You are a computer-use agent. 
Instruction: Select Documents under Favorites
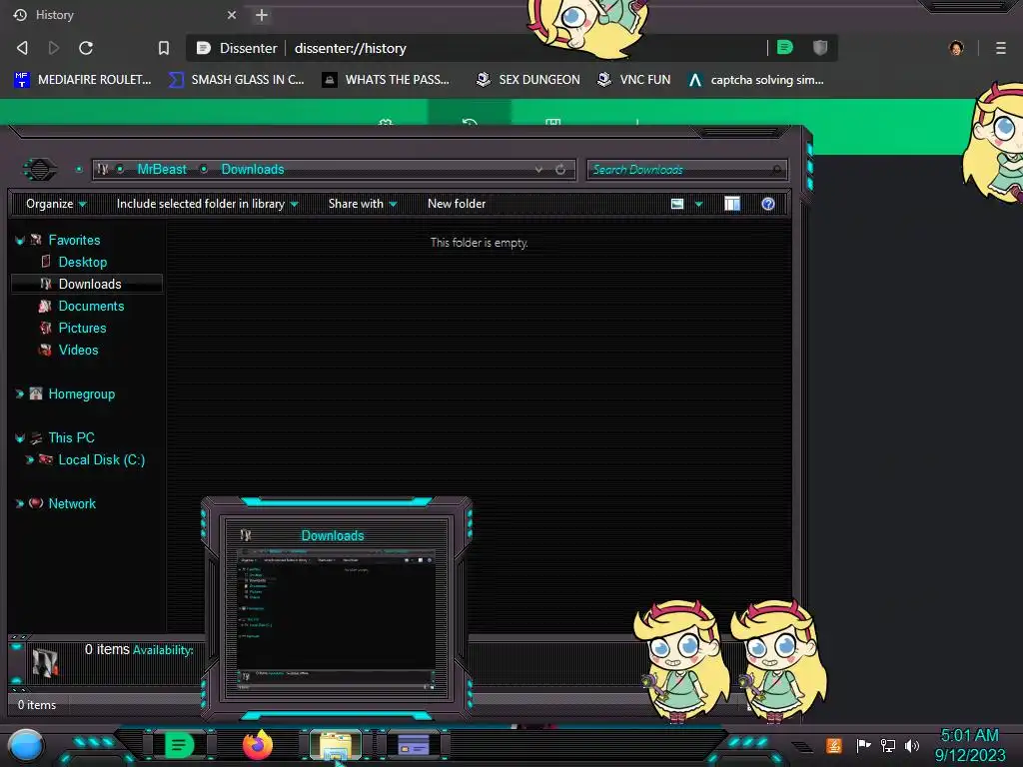point(91,306)
